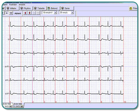Select the 12 leads display toggle
Viewport: 140px width, 111px height.
click(11, 13)
